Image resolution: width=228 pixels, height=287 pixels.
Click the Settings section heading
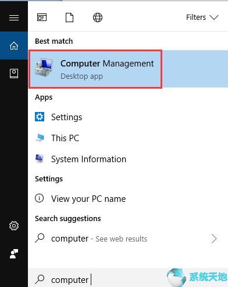(49, 179)
